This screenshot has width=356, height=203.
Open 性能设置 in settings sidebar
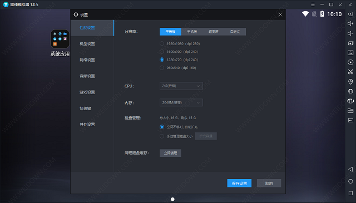[92, 28]
